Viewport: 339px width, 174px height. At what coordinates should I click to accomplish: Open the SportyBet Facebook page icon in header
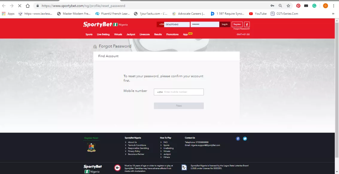click(x=247, y=24)
